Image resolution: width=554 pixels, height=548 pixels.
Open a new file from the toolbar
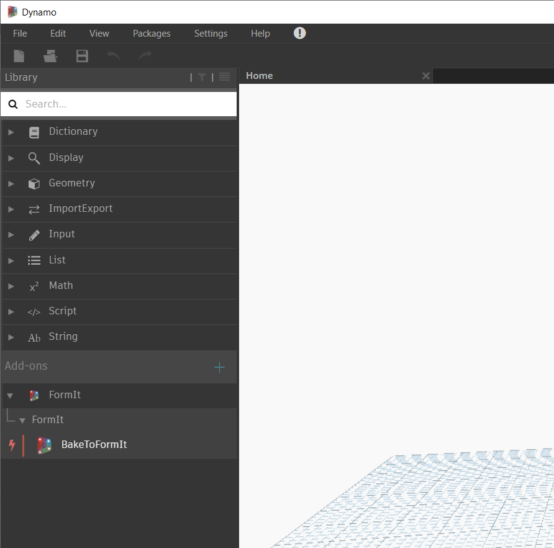[x=19, y=56]
